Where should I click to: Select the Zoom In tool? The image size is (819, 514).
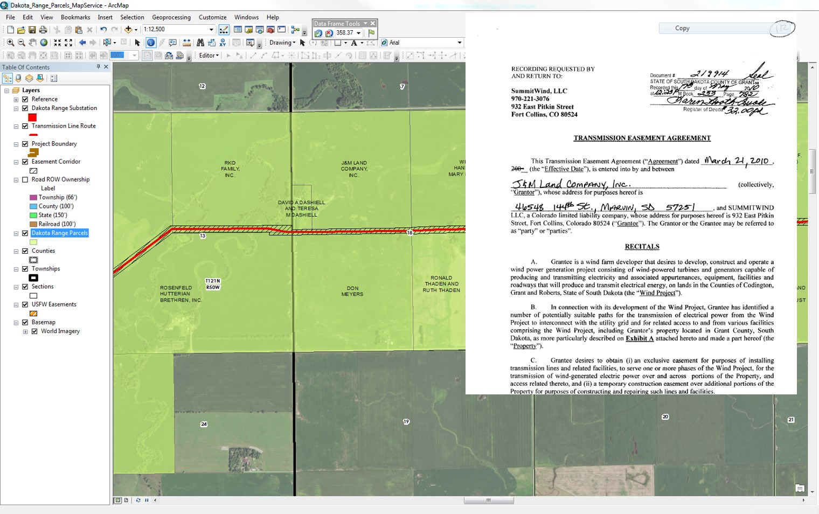(10, 43)
